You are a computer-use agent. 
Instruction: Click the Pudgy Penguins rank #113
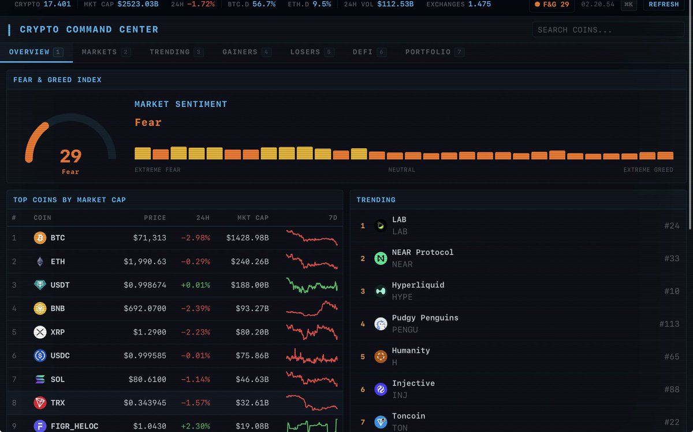tap(669, 323)
